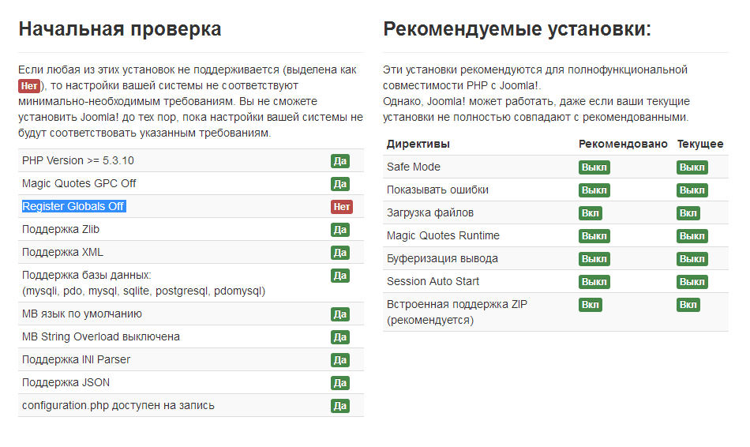The width and height of the screenshot is (750, 447).
Task: Click the Рекомендуемые установки heading
Action: click(x=517, y=28)
